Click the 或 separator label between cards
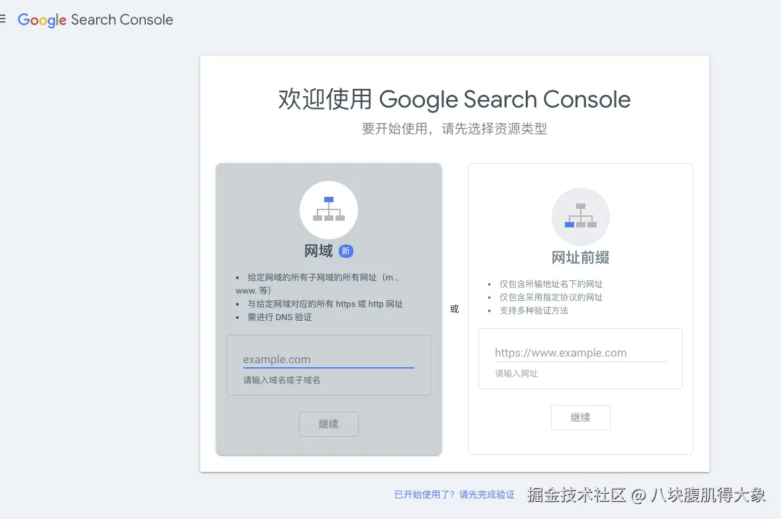This screenshot has height=519, width=781. click(x=454, y=309)
